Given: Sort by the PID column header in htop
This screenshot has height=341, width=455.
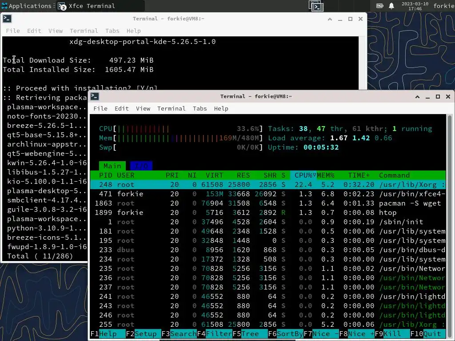Looking at the screenshot, I should 106,175.
